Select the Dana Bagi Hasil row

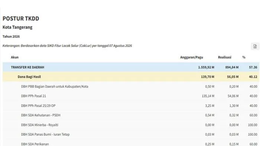pos(131,77)
